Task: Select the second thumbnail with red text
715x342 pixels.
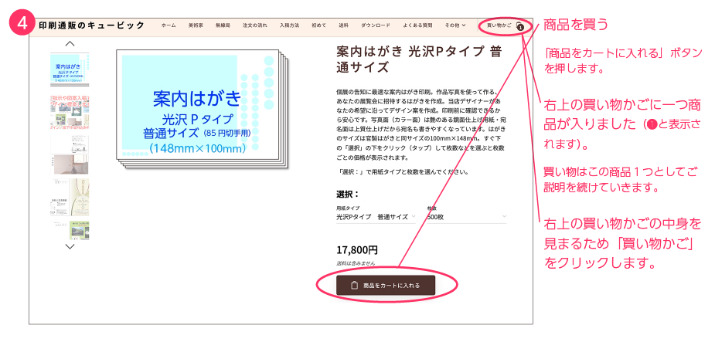Action: 70,113
